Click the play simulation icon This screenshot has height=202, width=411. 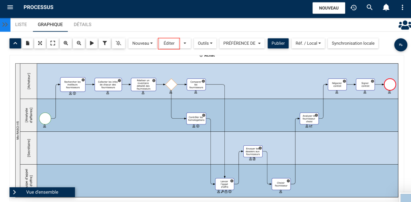click(92, 43)
